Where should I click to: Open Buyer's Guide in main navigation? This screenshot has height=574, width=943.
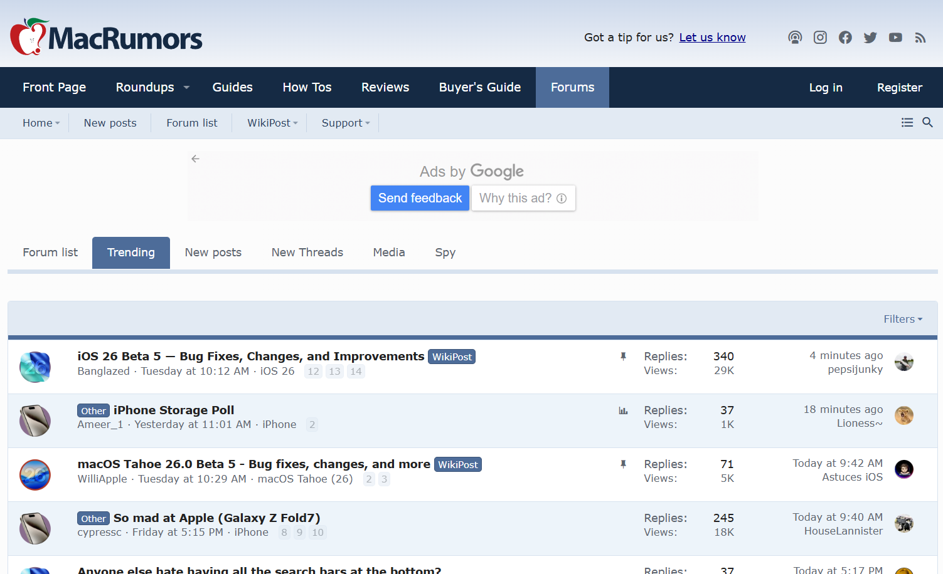coord(480,87)
